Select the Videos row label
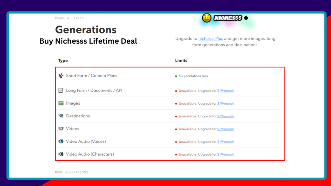Viewport: 331px width, 186px height. click(x=73, y=129)
